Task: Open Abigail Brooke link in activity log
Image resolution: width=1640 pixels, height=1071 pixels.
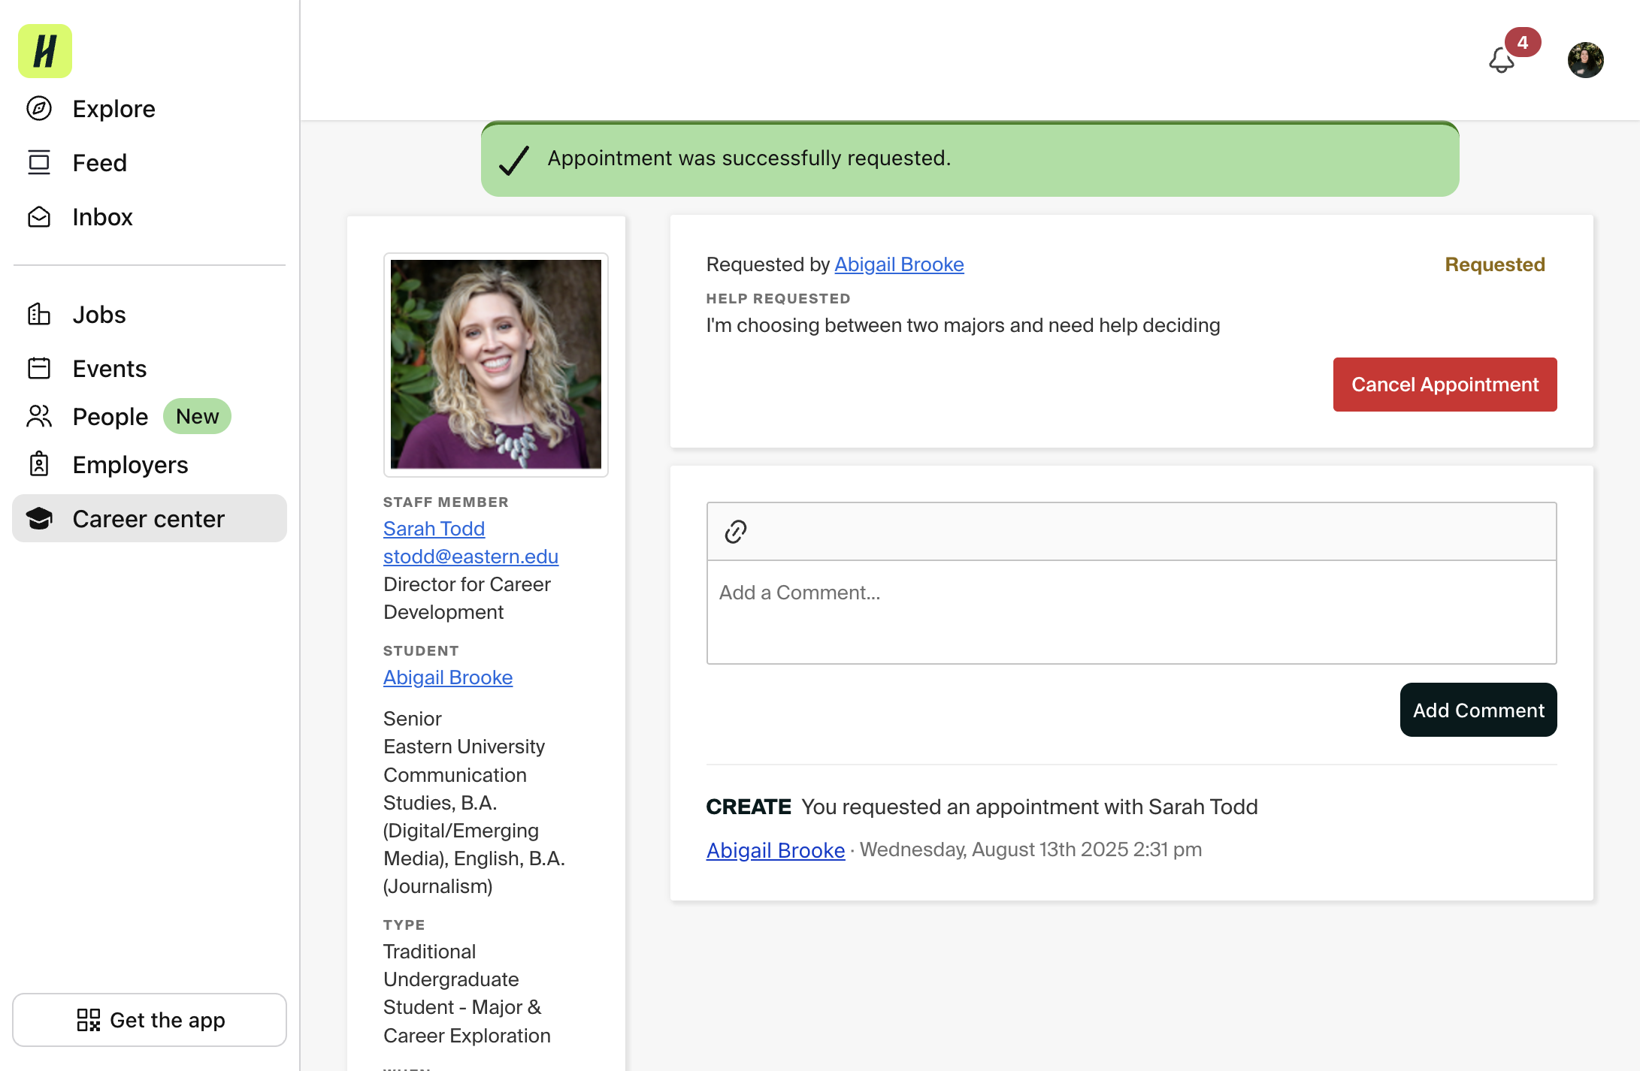Action: click(x=776, y=850)
